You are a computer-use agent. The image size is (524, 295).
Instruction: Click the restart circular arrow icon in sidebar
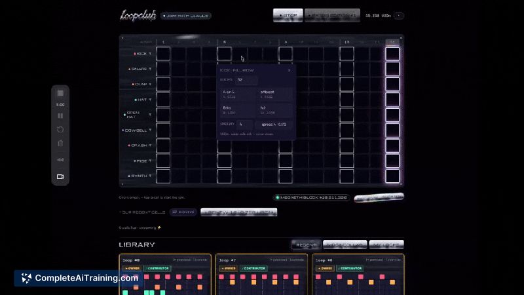(x=60, y=129)
